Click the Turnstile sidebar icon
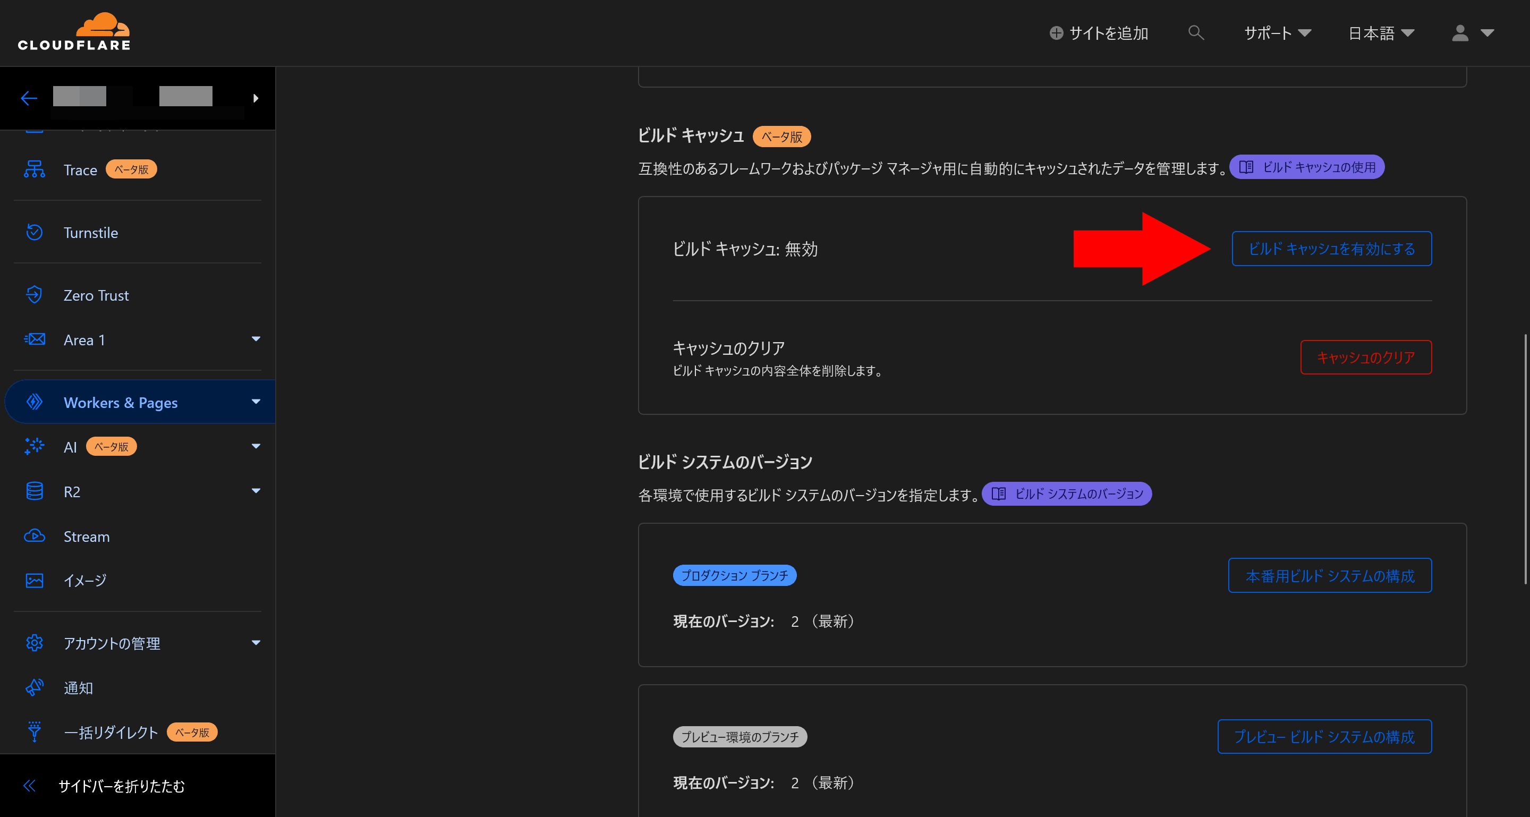The width and height of the screenshot is (1530, 817). click(35, 232)
